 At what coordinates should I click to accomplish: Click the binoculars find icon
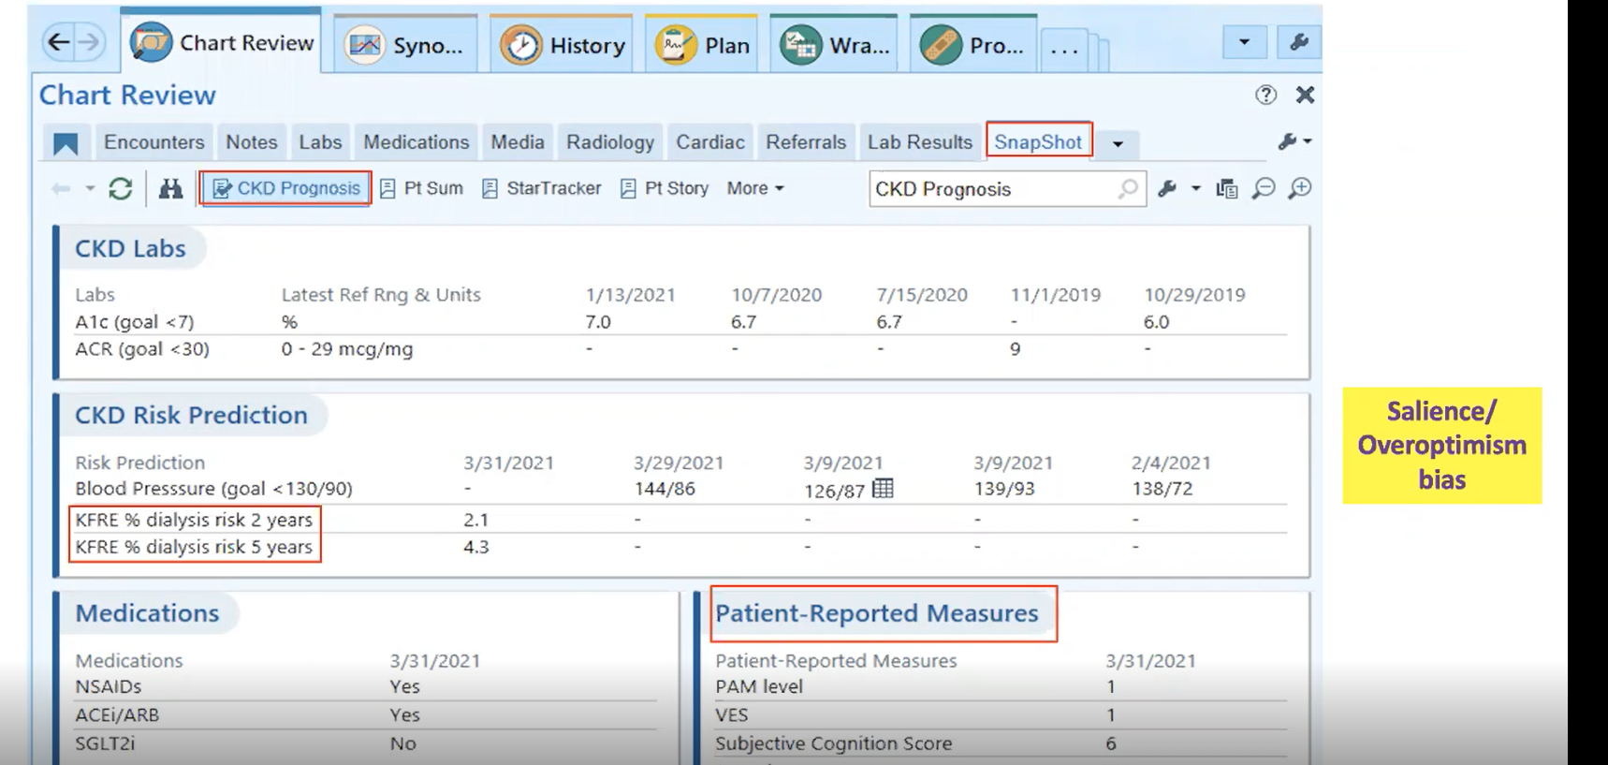point(170,188)
